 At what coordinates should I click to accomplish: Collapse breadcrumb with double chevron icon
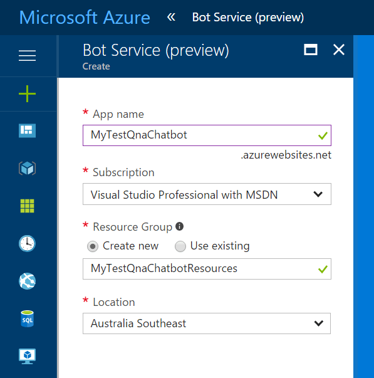click(171, 17)
